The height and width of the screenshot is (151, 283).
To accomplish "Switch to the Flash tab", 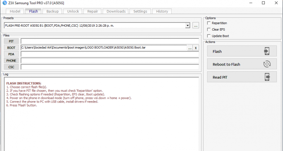I will pos(33,11).
